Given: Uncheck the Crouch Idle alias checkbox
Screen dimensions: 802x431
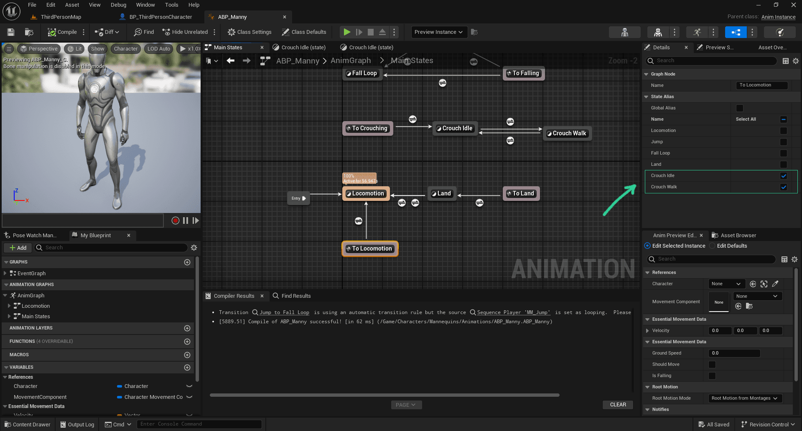Looking at the screenshot, I should click(x=784, y=176).
